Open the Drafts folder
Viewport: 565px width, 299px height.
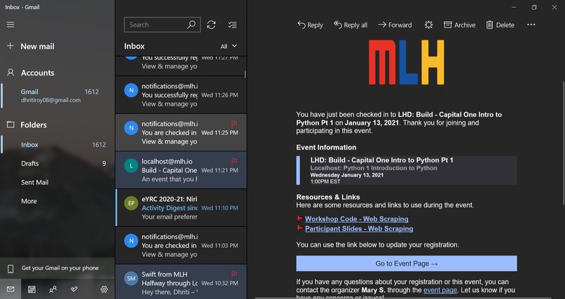click(57, 163)
